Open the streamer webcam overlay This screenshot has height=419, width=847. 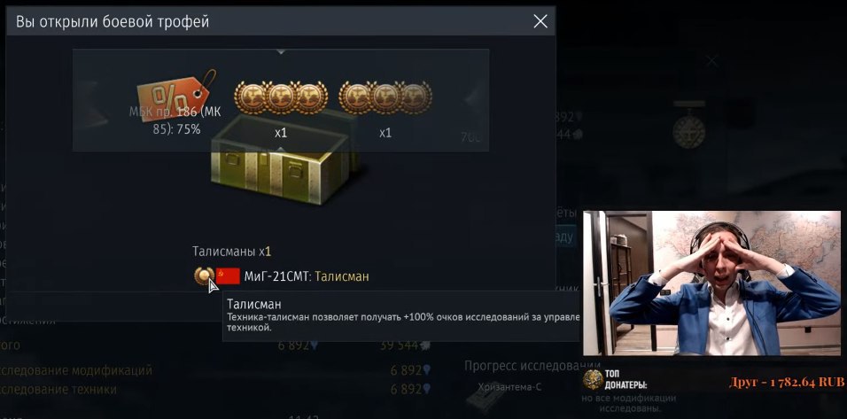point(711,283)
